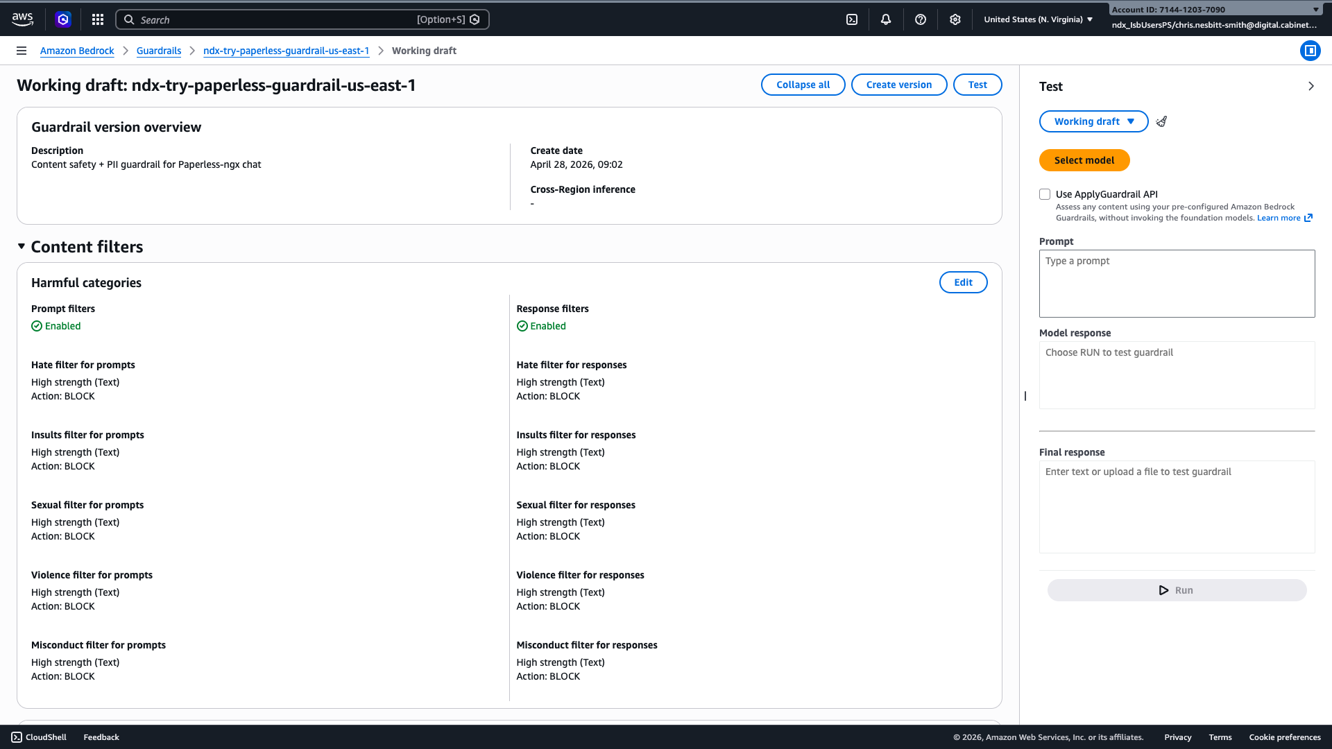Open the region selector United States (N. Virginia)

point(1039,19)
